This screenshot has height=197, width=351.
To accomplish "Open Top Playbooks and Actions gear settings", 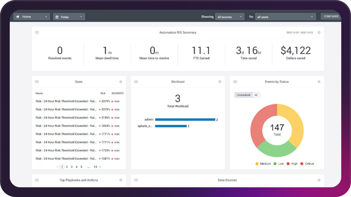I will tap(121, 180).
